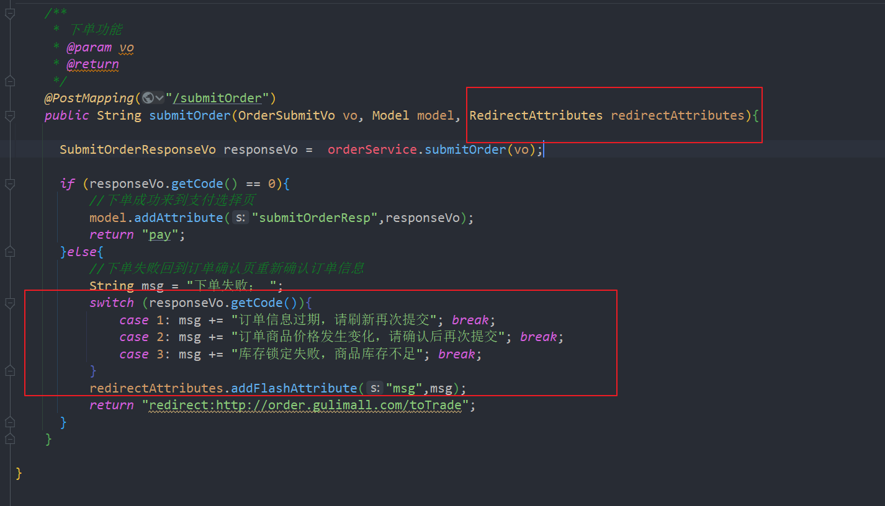
Task: Click the "if" keyword
Action: coord(67,184)
